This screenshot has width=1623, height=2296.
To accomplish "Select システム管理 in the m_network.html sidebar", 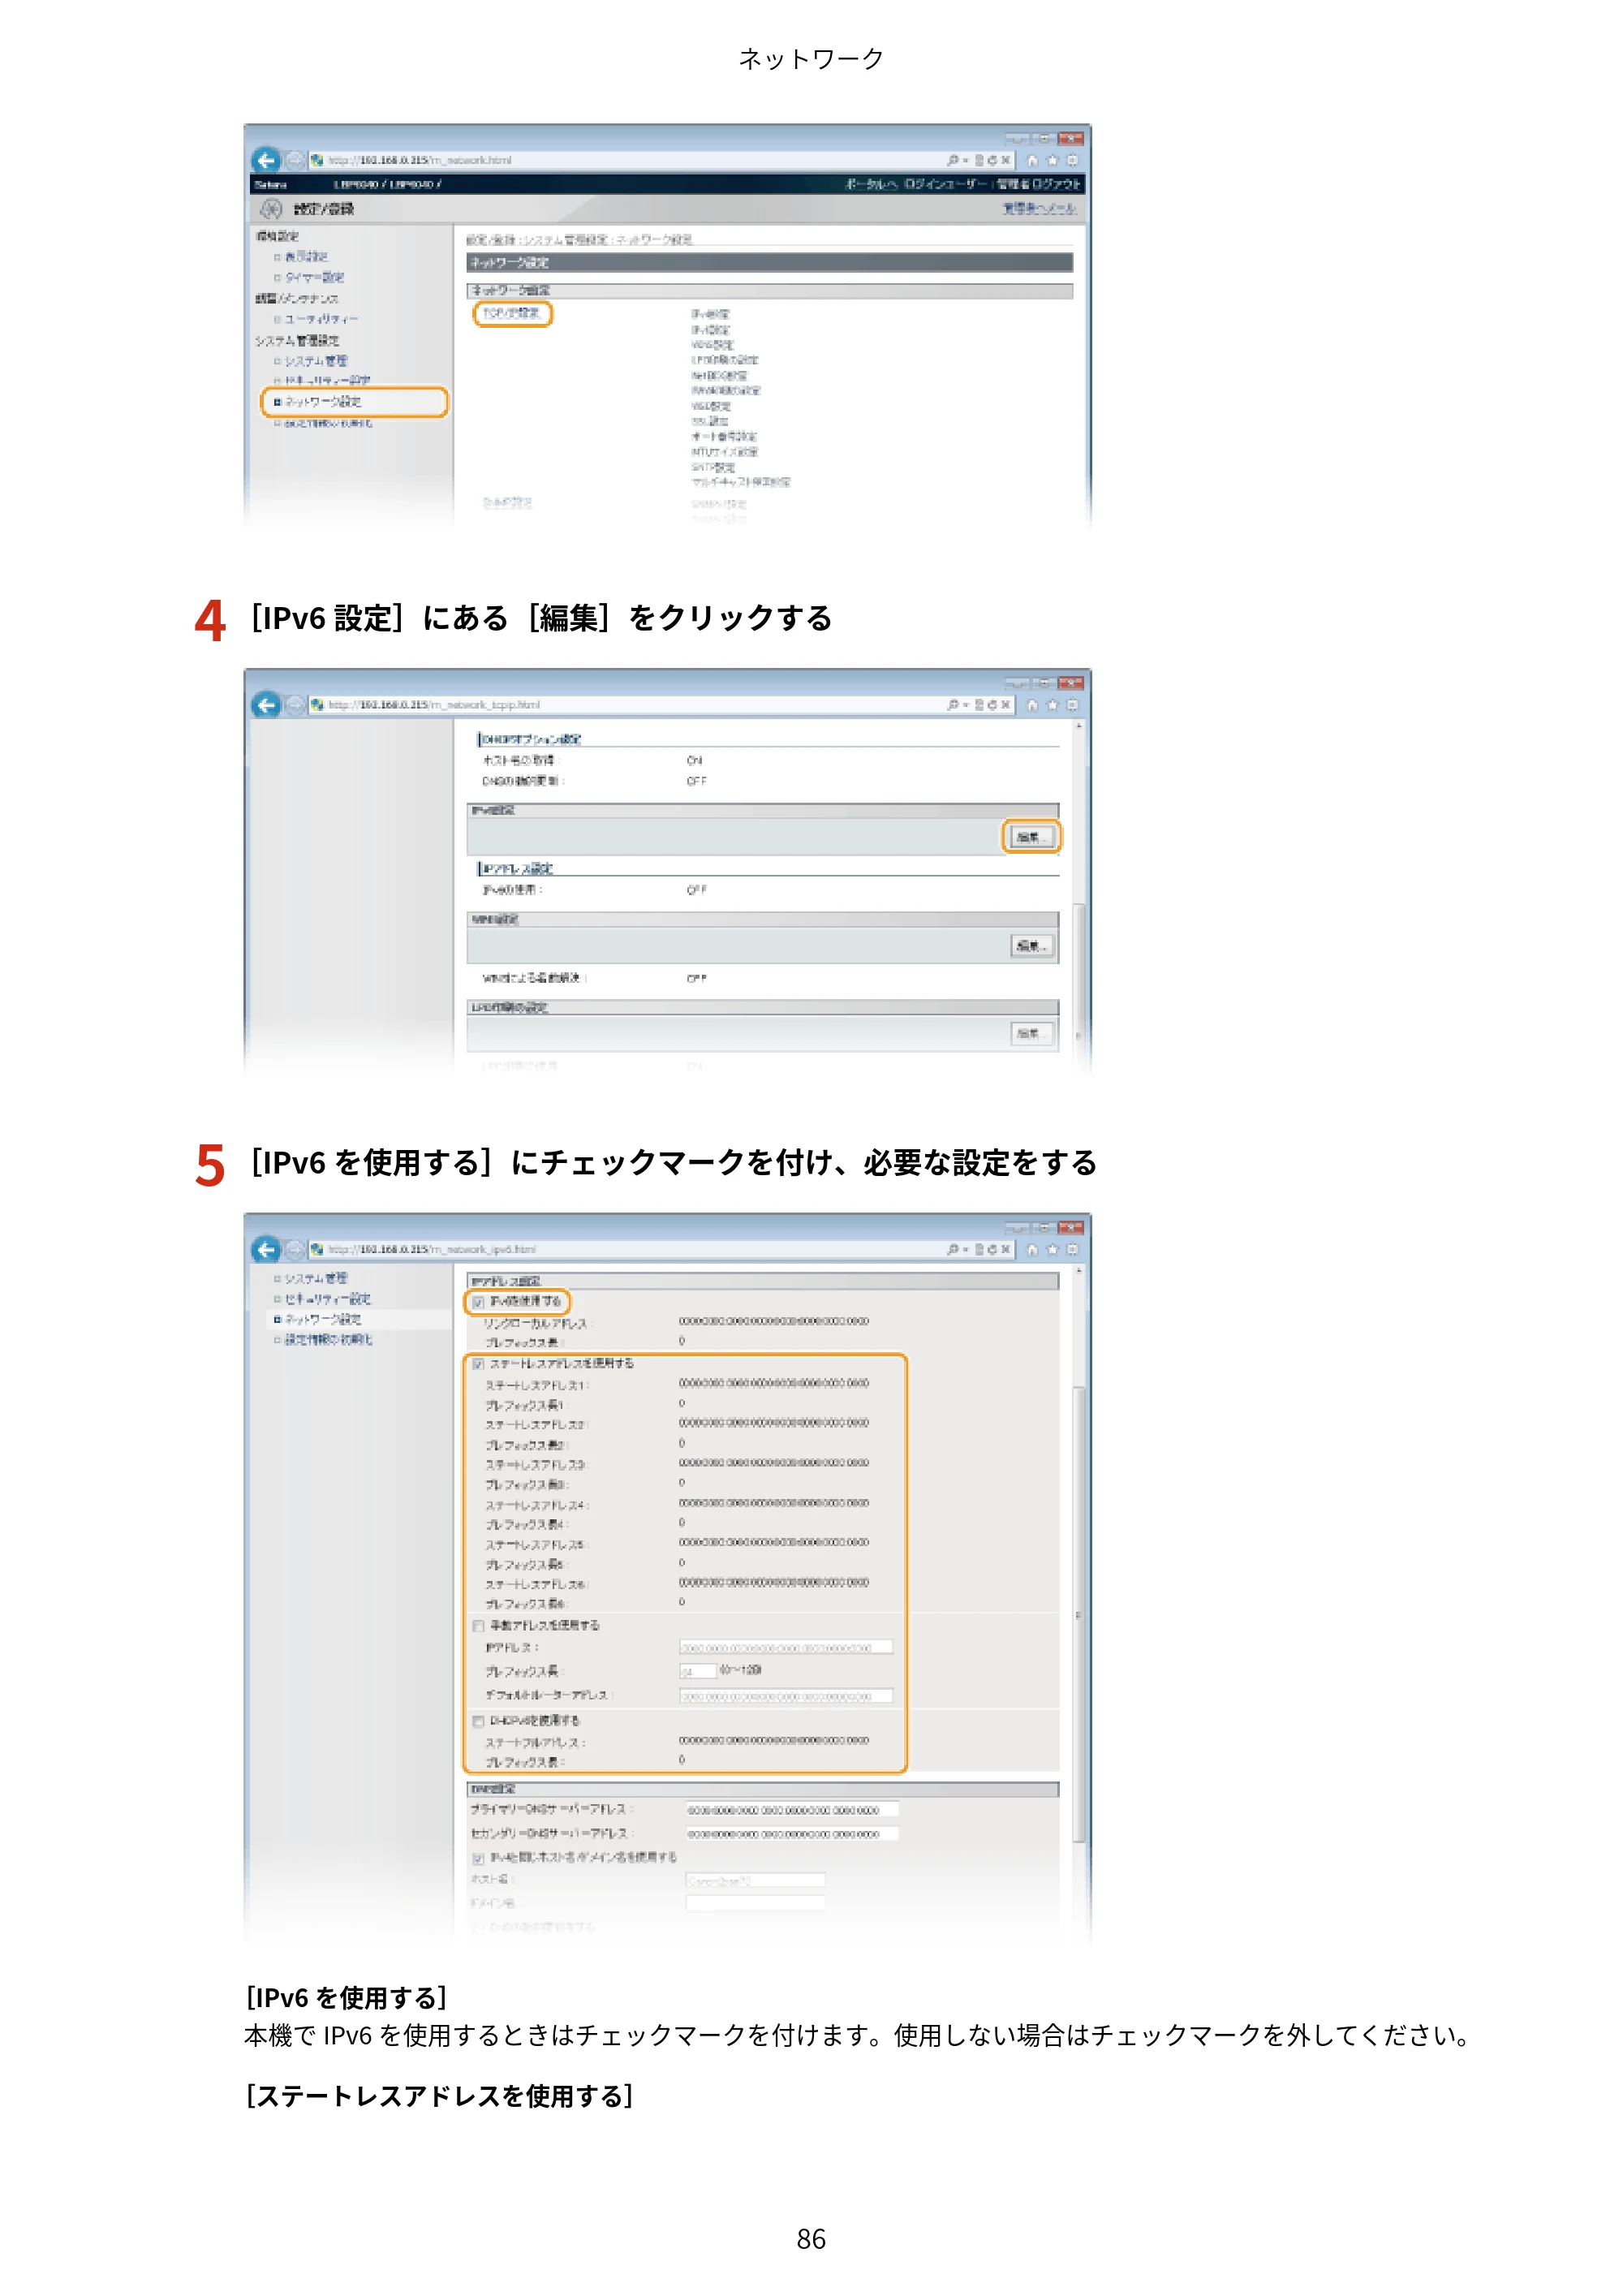I will 316,361.
